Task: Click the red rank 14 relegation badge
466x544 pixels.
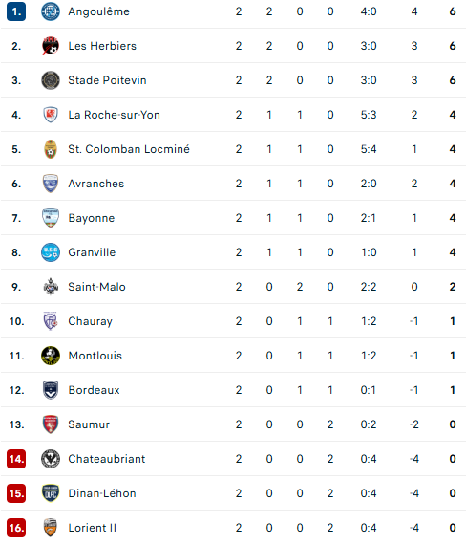Action: pos(16,459)
